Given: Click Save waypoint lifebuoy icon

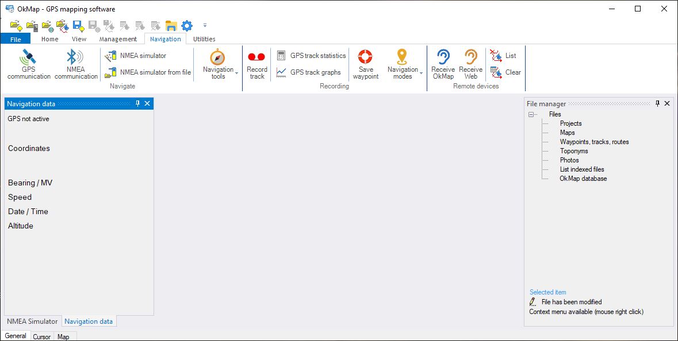Looking at the screenshot, I should pos(365,56).
